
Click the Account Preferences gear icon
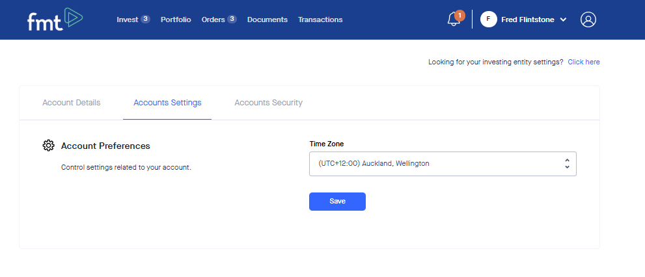click(x=48, y=146)
